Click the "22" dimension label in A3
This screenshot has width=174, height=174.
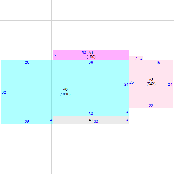coord(151,106)
